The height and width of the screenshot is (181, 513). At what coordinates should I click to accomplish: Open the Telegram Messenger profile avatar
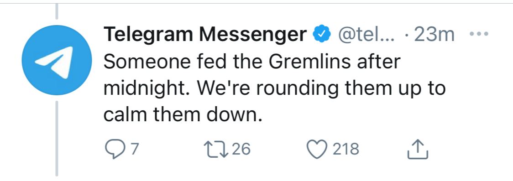point(57,61)
